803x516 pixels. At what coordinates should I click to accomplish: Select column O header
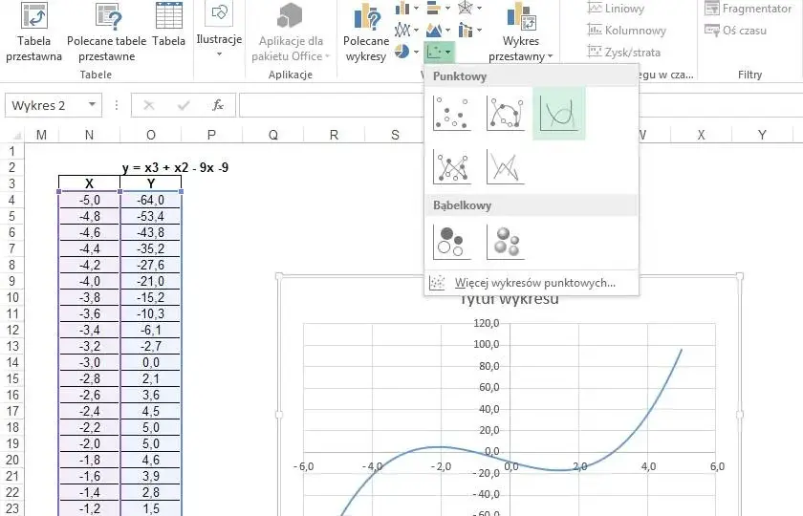coord(151,135)
